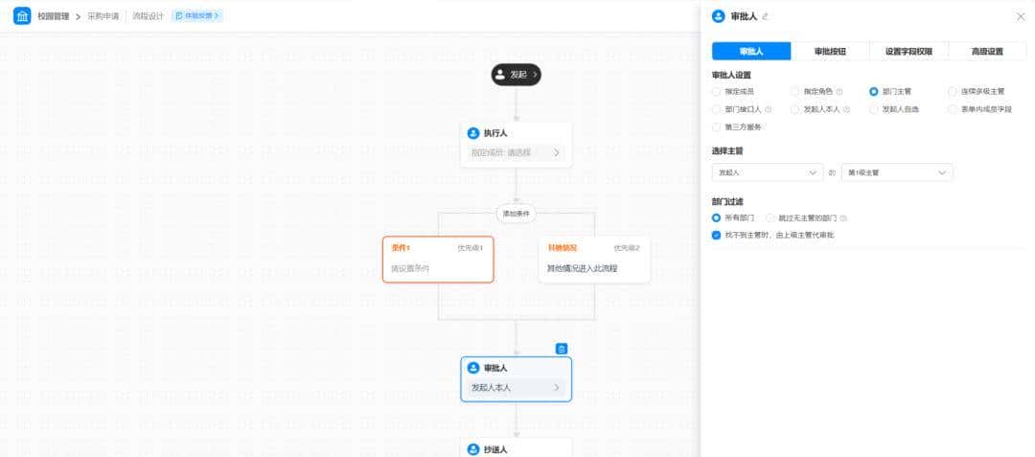This screenshot has width=1035, height=457.
Task: Select the 指定成员 radio option
Action: click(x=716, y=92)
